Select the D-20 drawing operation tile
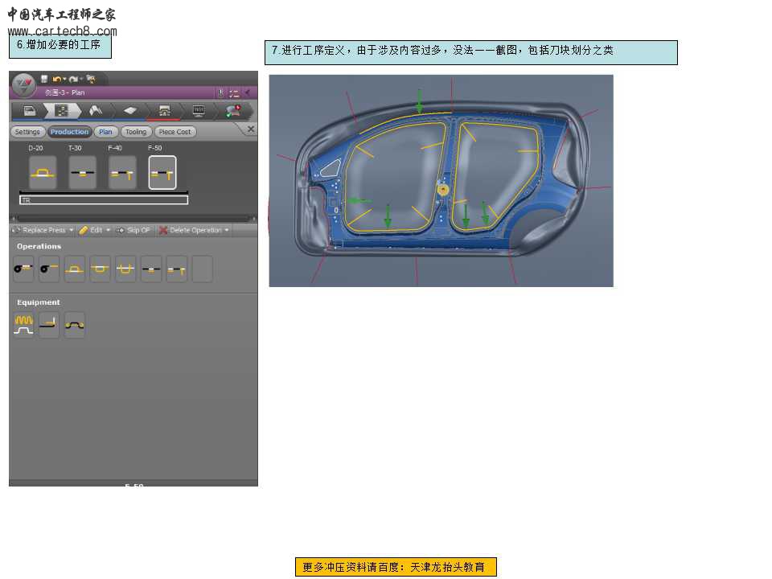Screen dimensions: 772x579 pos(43,173)
